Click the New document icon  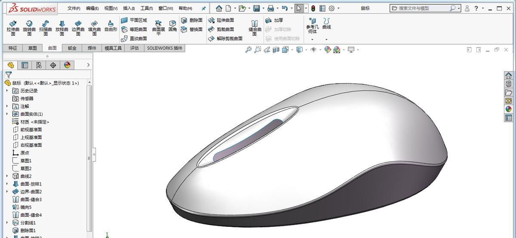(228, 8)
